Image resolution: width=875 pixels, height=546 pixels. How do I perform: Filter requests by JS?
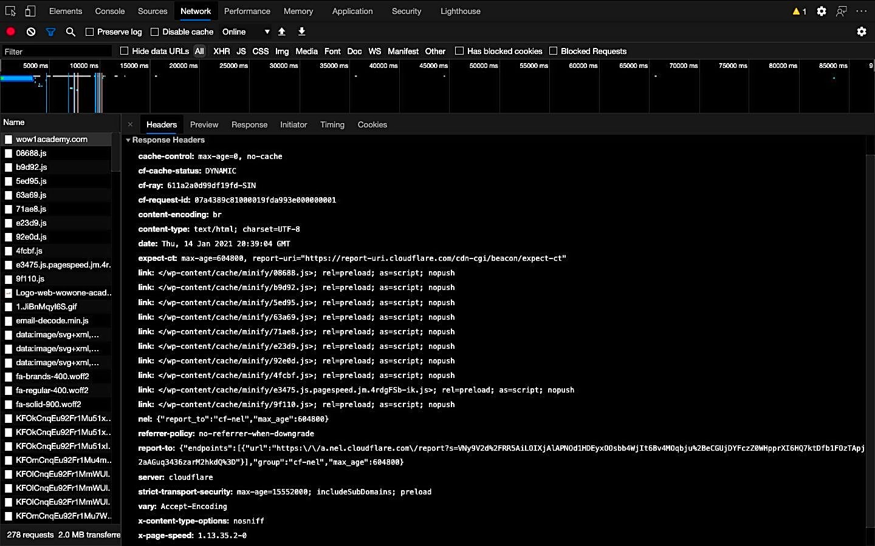tap(241, 52)
